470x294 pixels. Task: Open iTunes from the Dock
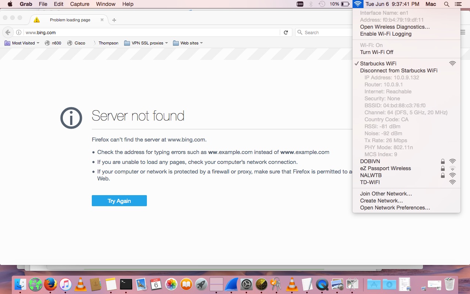[65, 284]
